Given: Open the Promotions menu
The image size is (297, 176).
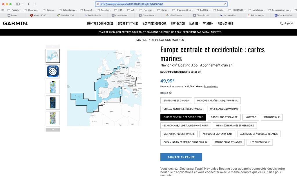Looking at the screenshot, I should tap(225, 23).
